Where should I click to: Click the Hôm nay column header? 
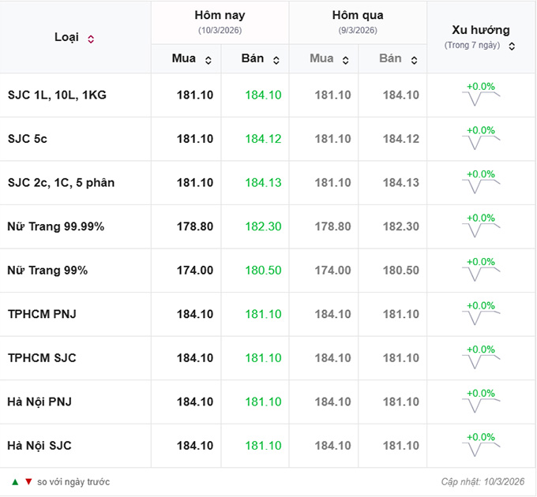[x=220, y=16]
